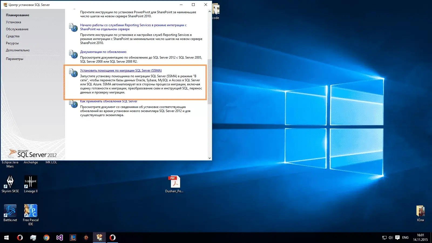Viewport: 432px width, 243px height.
Task: Open network status tray icon
Action: click(384, 238)
